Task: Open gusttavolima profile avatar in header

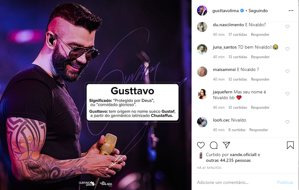Action: click(202, 11)
